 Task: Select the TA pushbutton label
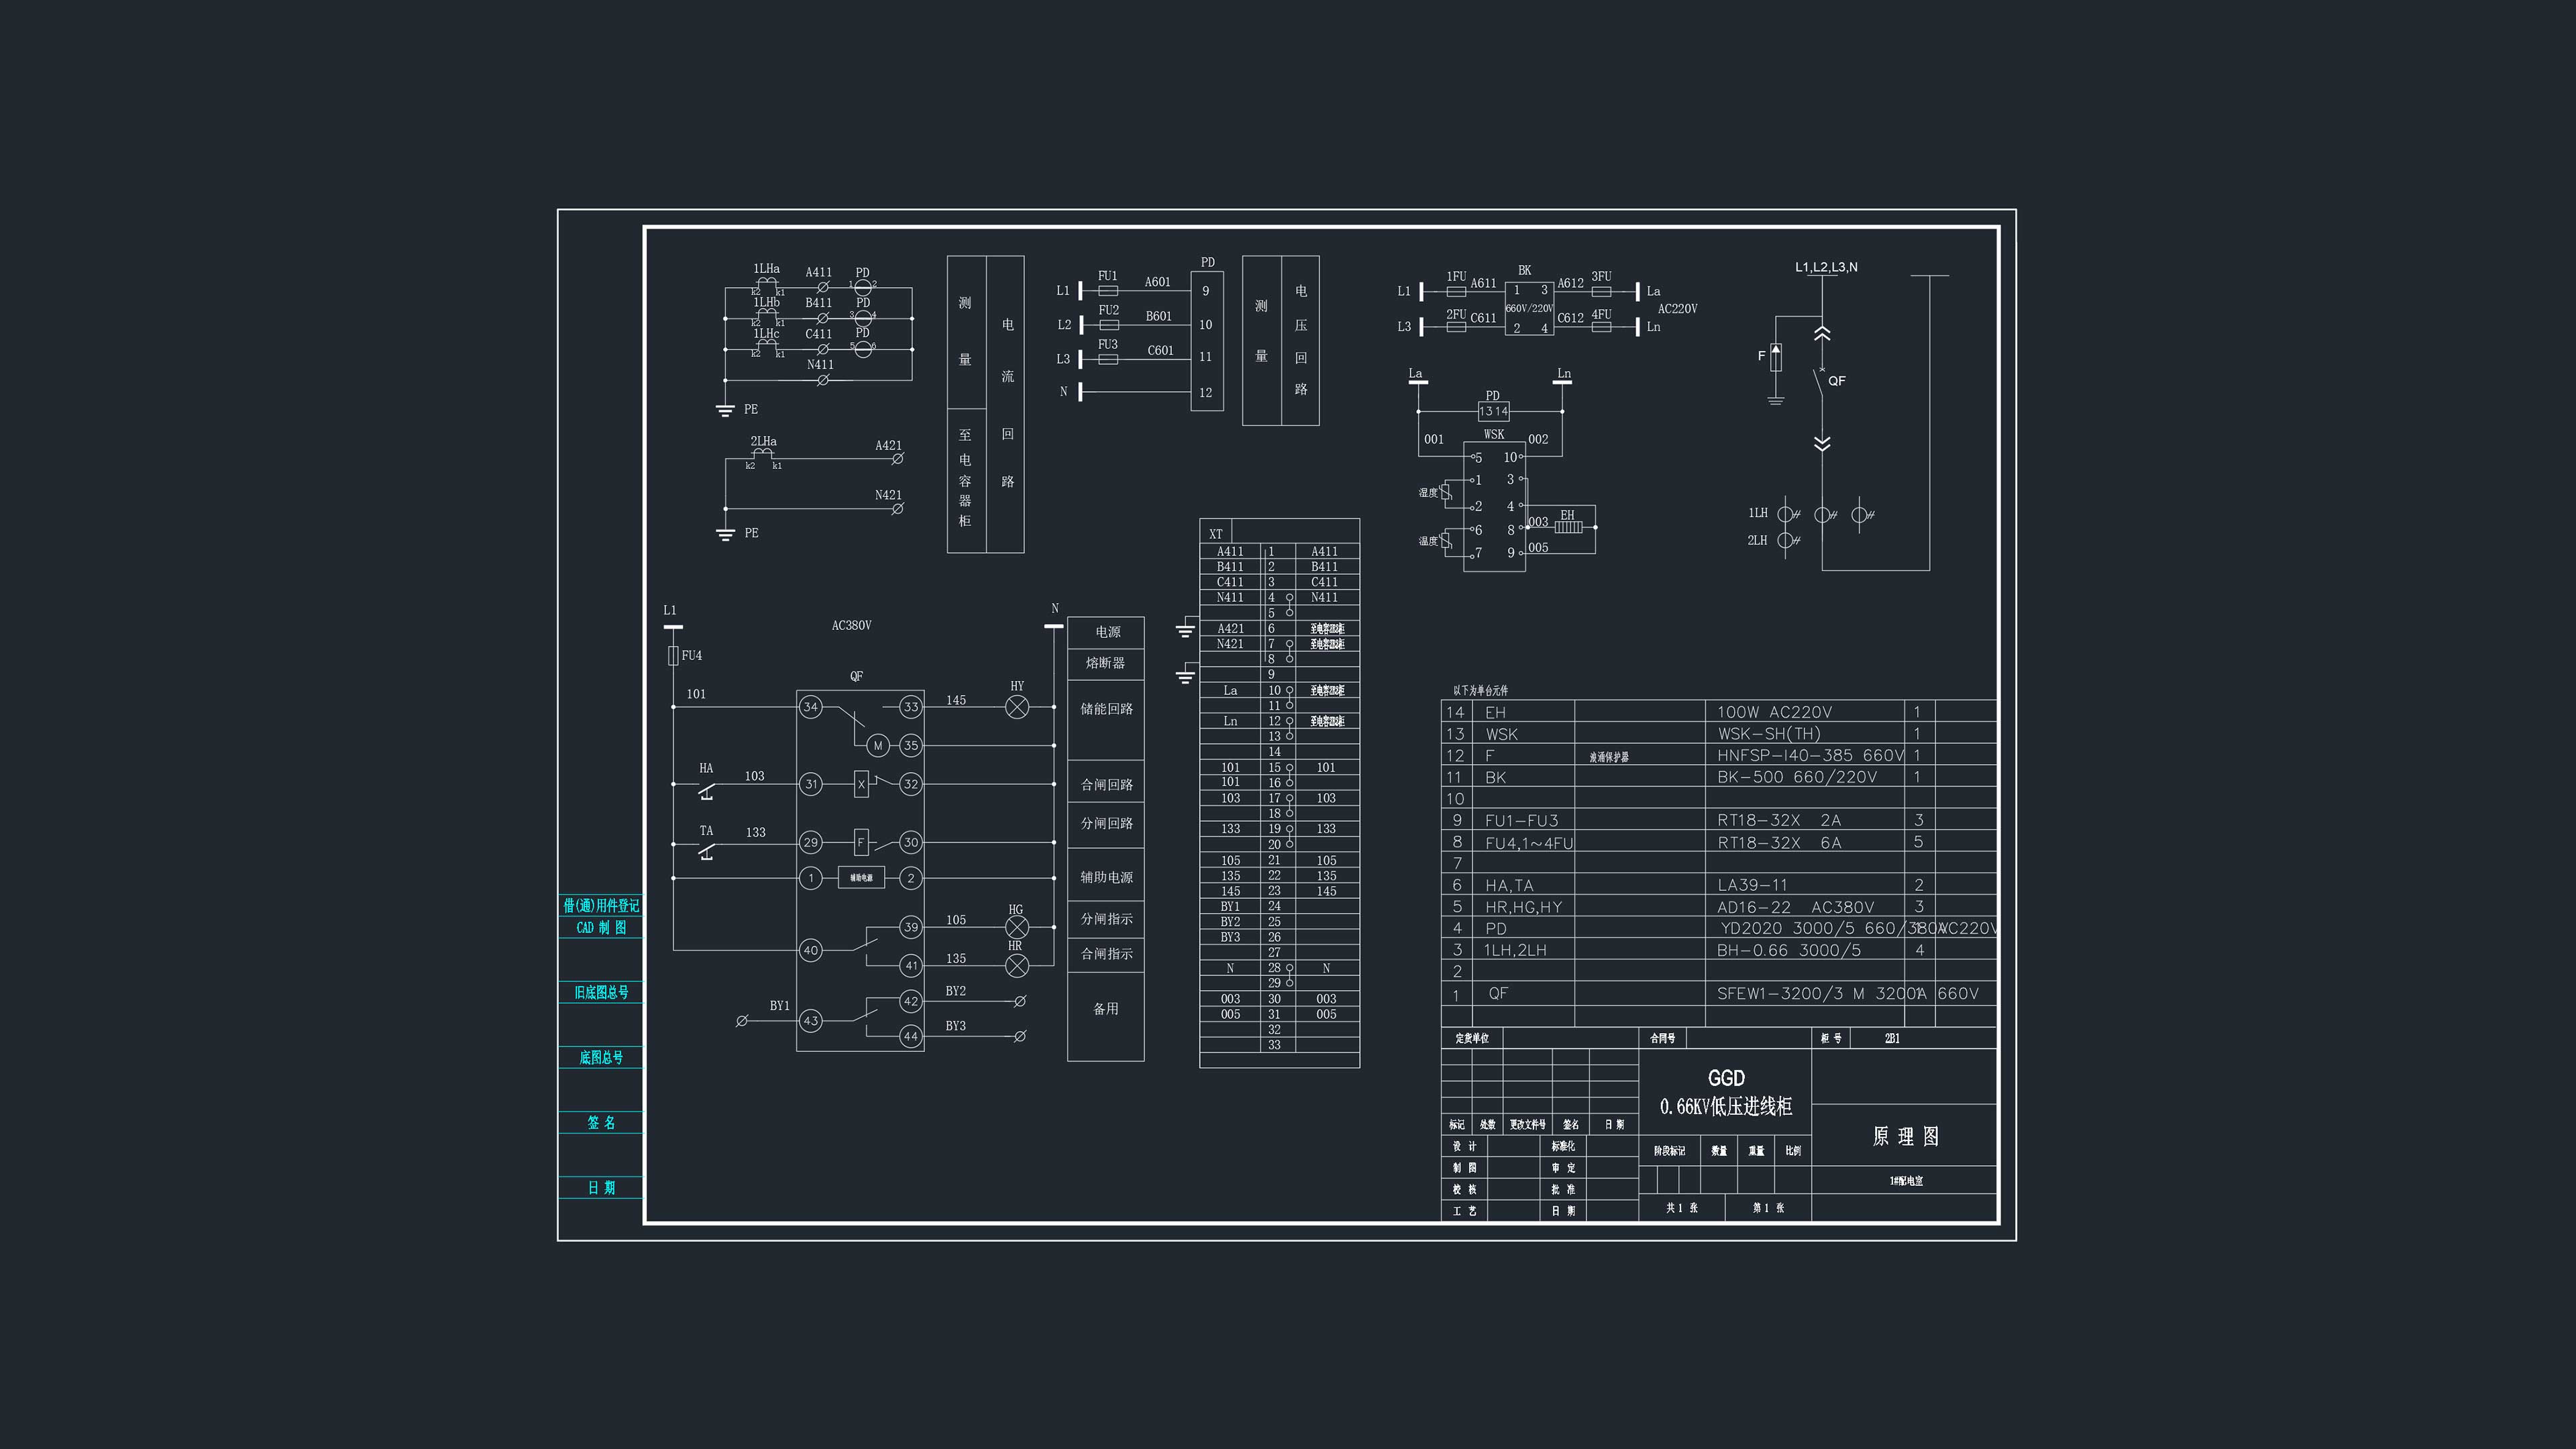point(706,831)
